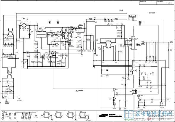Click the COLD section label
Viewport: 175px width, 122px height.
tap(152, 13)
